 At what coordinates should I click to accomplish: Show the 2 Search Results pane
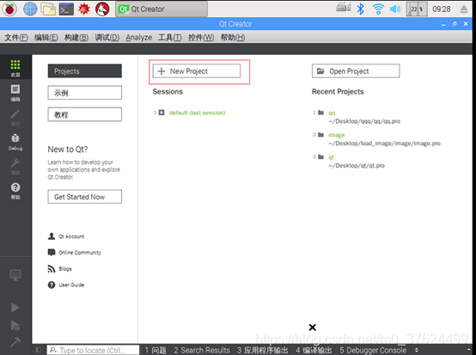[202, 350]
